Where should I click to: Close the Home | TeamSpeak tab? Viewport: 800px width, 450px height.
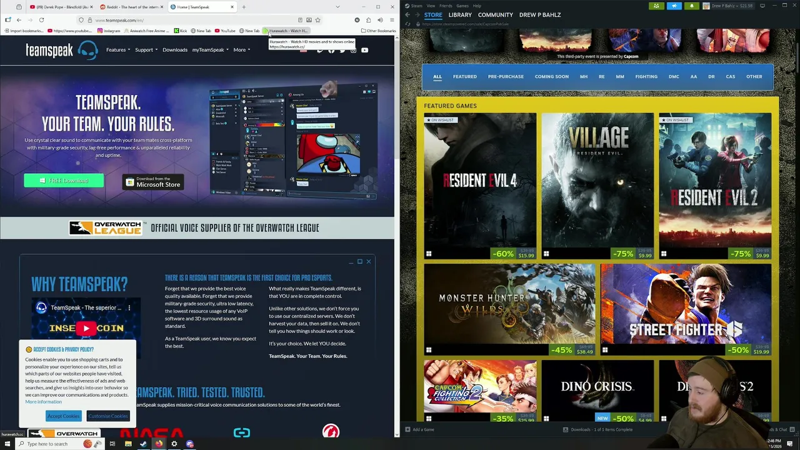tap(232, 7)
